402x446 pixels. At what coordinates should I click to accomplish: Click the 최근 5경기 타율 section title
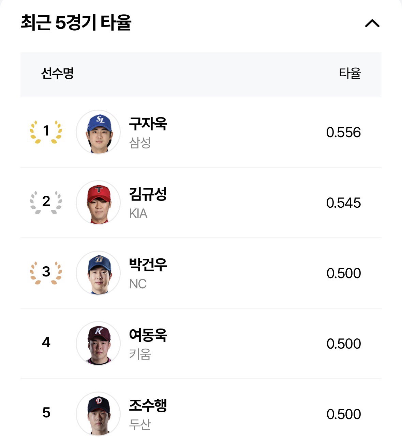(x=76, y=23)
